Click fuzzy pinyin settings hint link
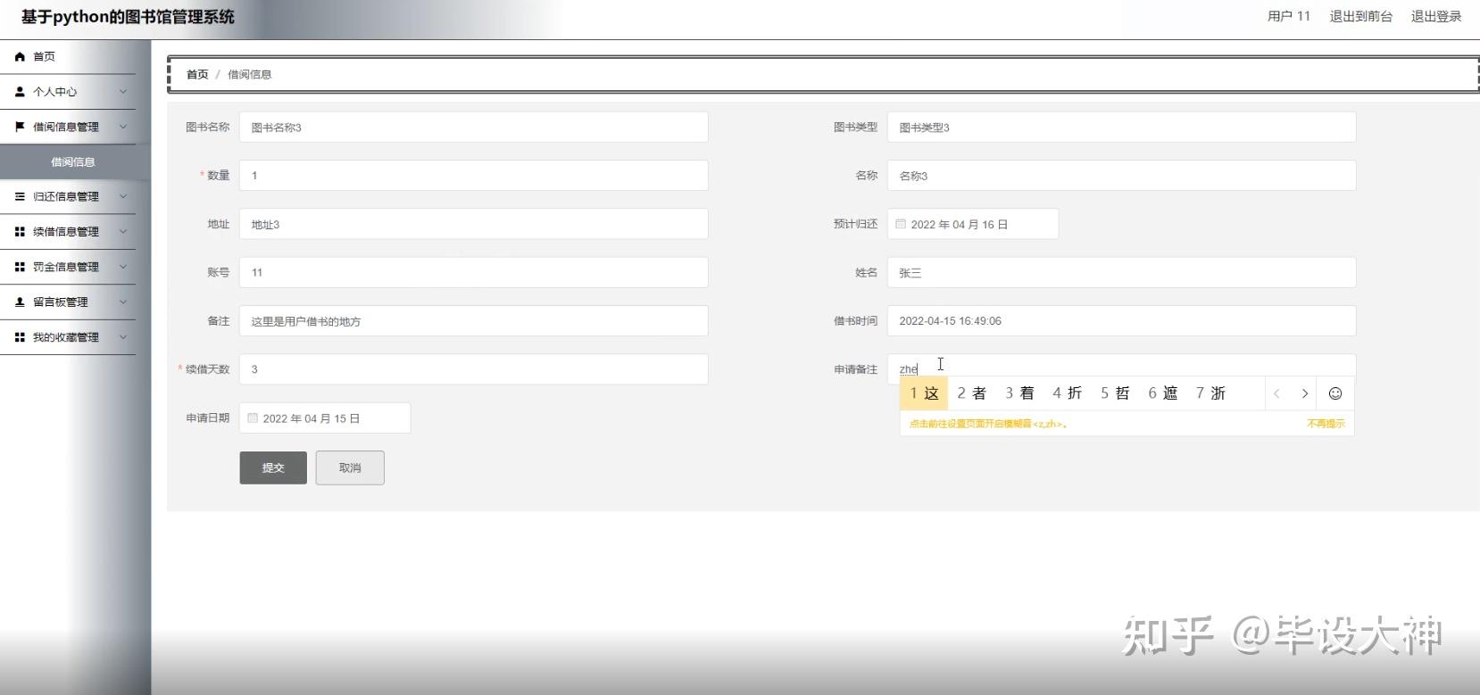1480x695 pixels. tap(988, 424)
